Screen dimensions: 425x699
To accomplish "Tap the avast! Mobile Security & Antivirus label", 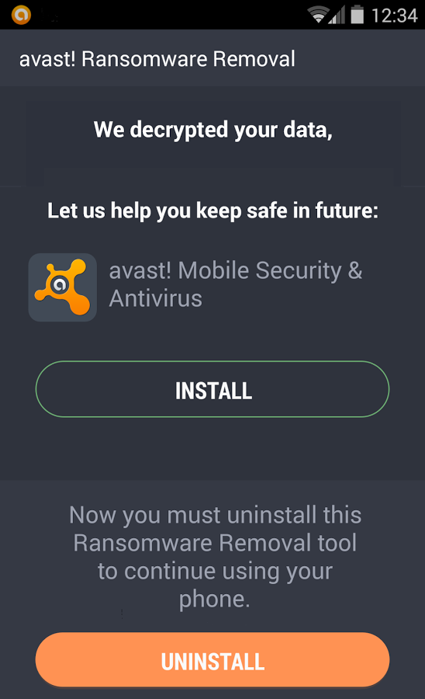I will pos(236,284).
